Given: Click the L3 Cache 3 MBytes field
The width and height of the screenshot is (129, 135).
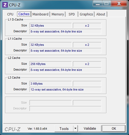Looking at the screenshot, I should coord(51,84).
